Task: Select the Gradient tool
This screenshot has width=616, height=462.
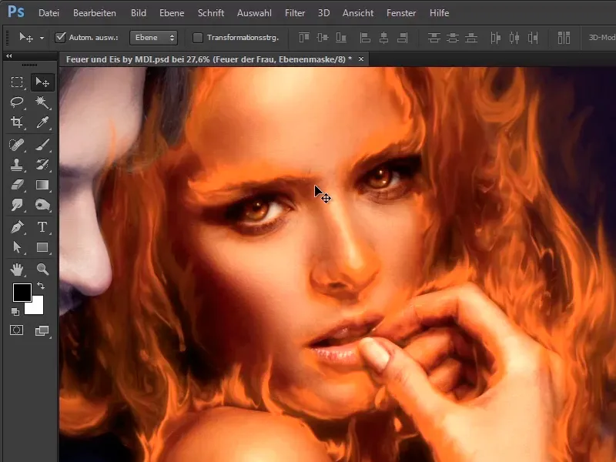Action: pos(42,185)
